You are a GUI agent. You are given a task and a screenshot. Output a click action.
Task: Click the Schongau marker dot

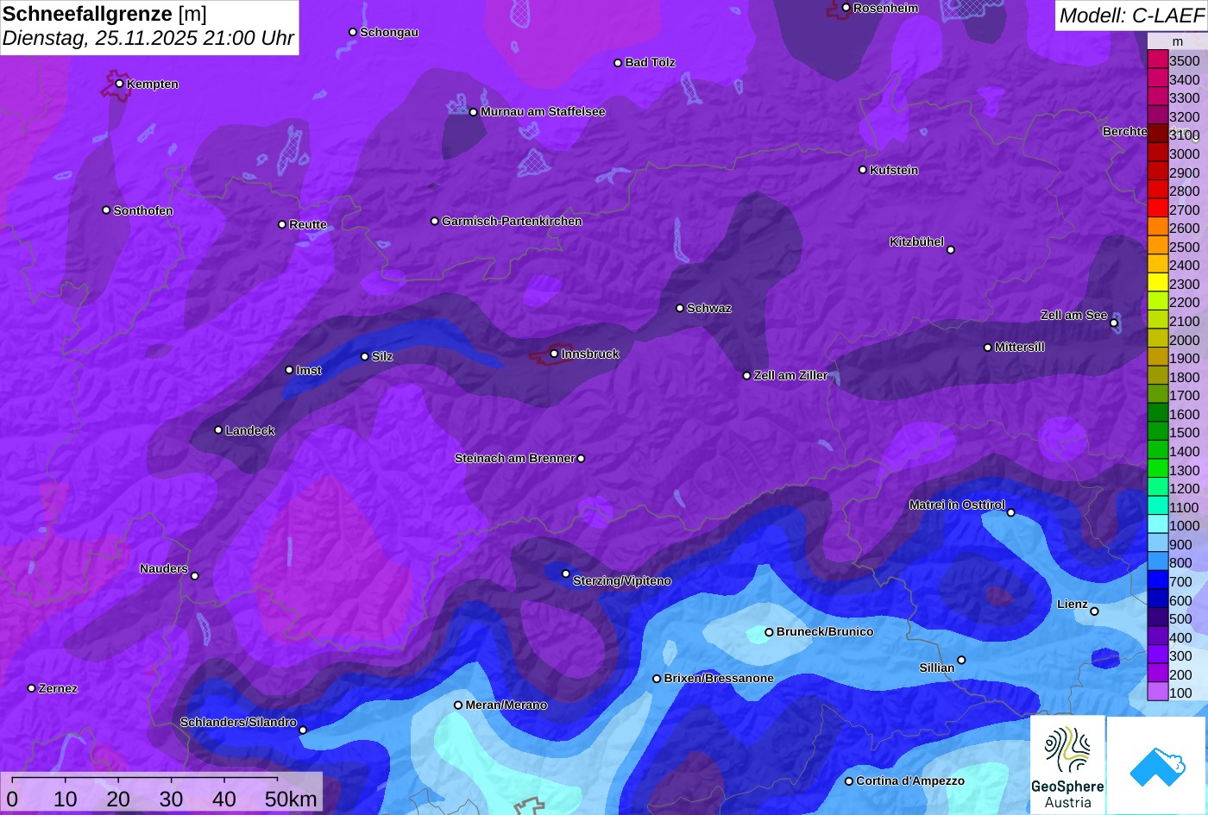pos(352,32)
